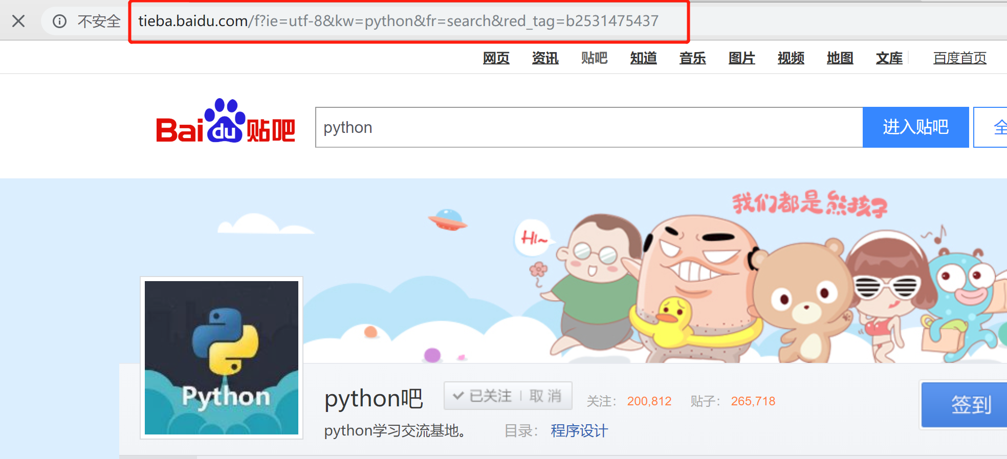Open the 图片 navigation link
Screen dimensions: 1007x459
pos(742,58)
